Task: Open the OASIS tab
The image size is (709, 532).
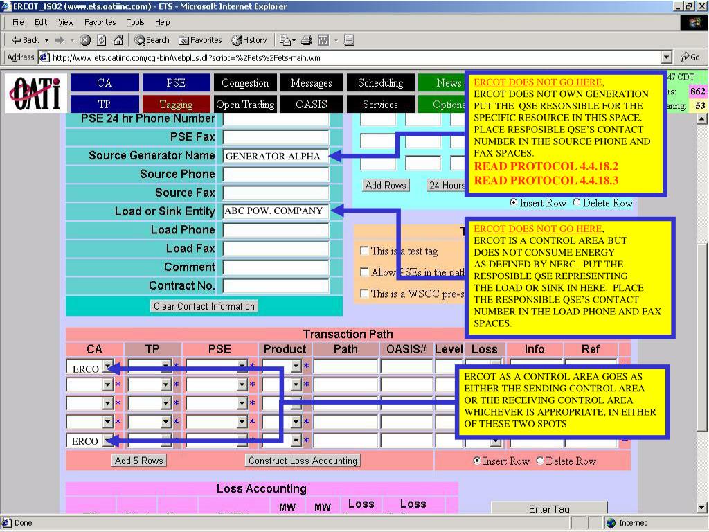Action: coord(312,104)
